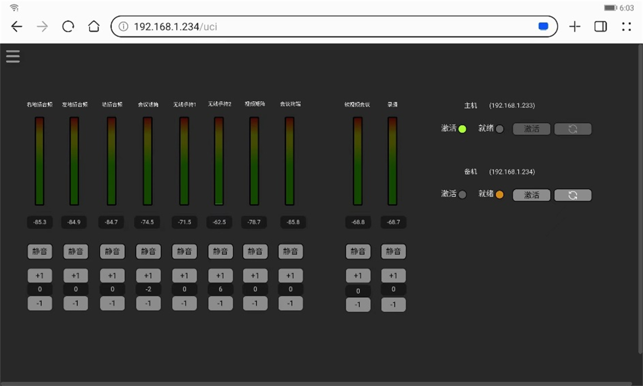Viewport: 643px width, 386px height.
Task: Decrease 会议话筒 gain with its -1 button
Action: pyautogui.click(x=148, y=303)
